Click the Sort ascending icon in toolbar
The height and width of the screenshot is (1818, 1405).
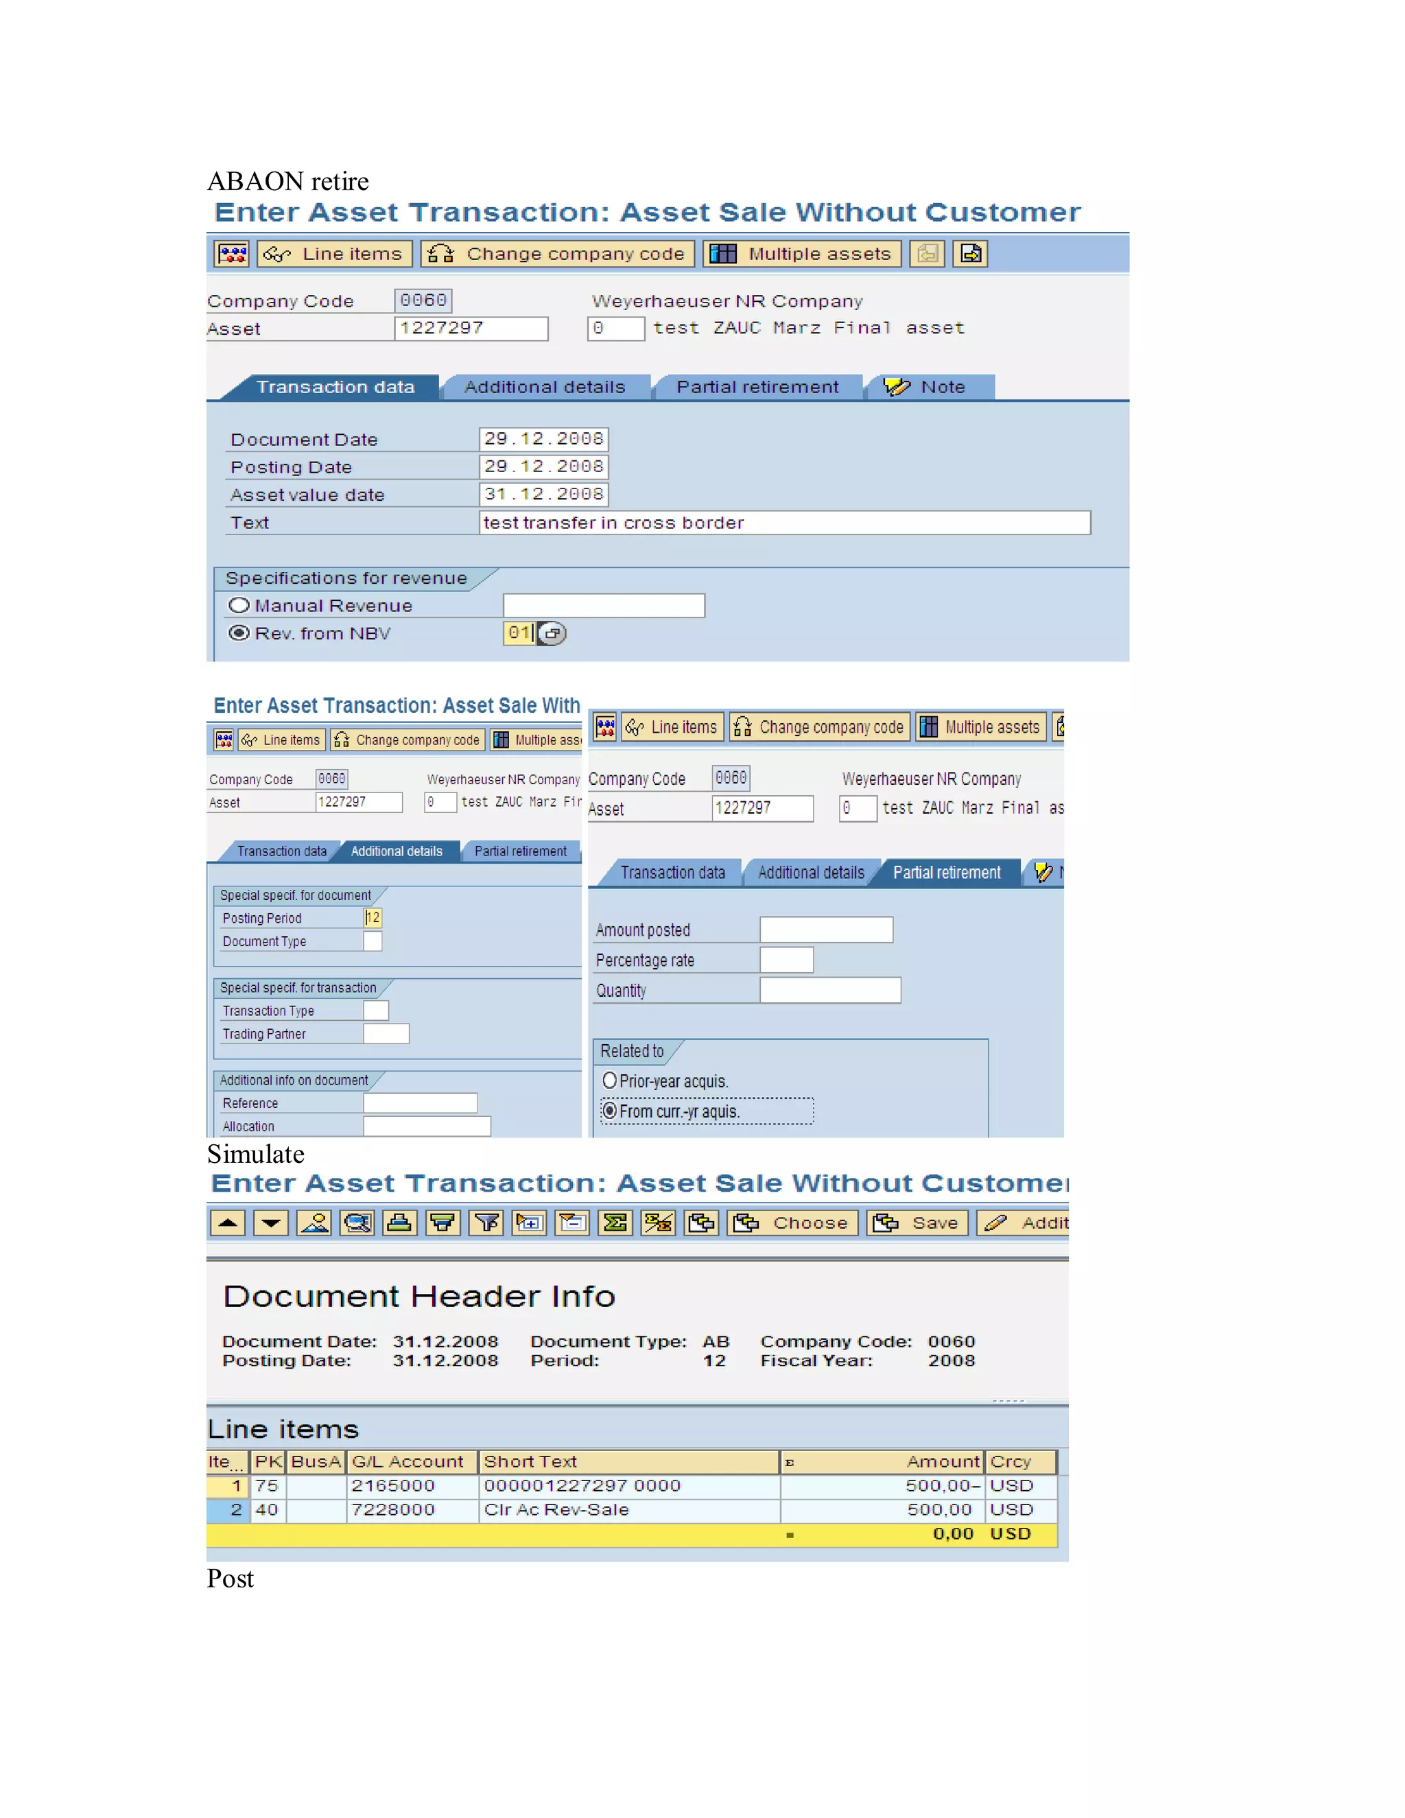click(x=227, y=1223)
